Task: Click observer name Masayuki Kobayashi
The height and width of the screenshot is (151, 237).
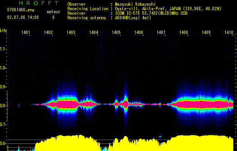Action: coord(135,4)
